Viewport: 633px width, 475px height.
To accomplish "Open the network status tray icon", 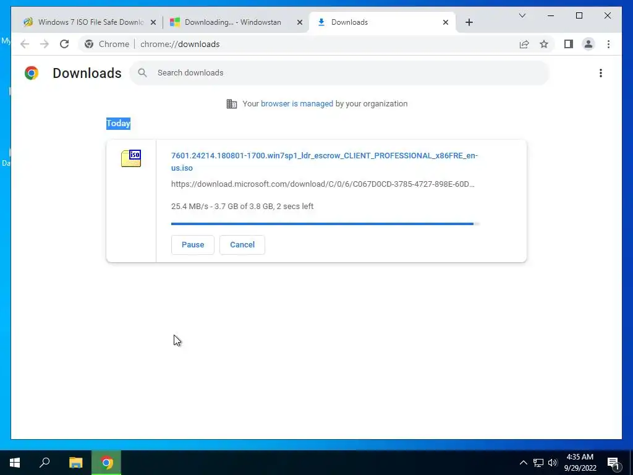I will [538, 463].
